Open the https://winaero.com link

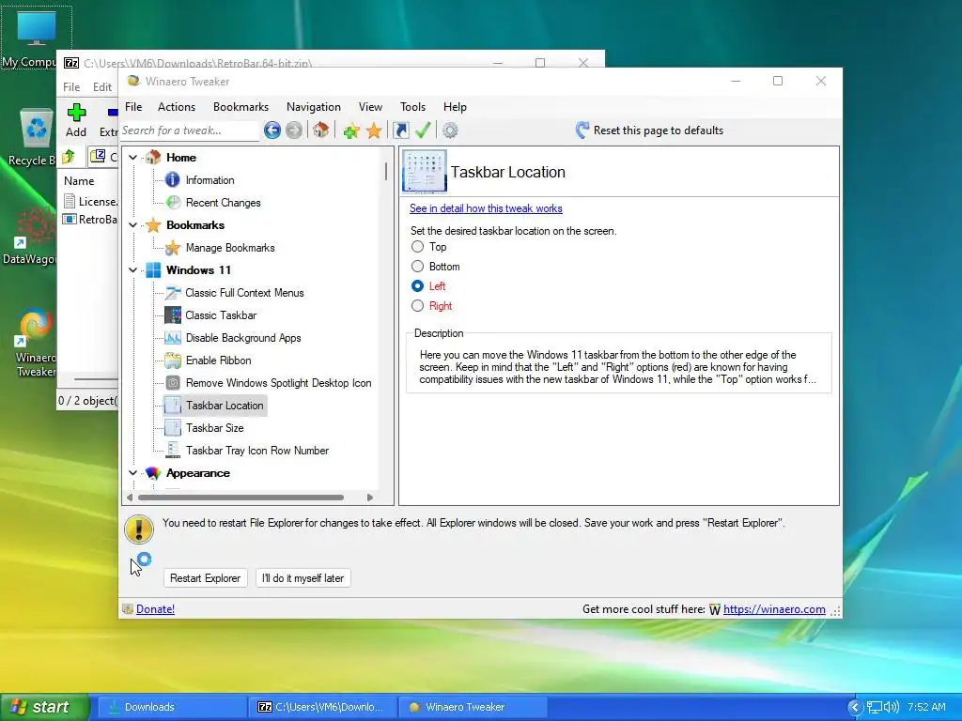(x=774, y=608)
